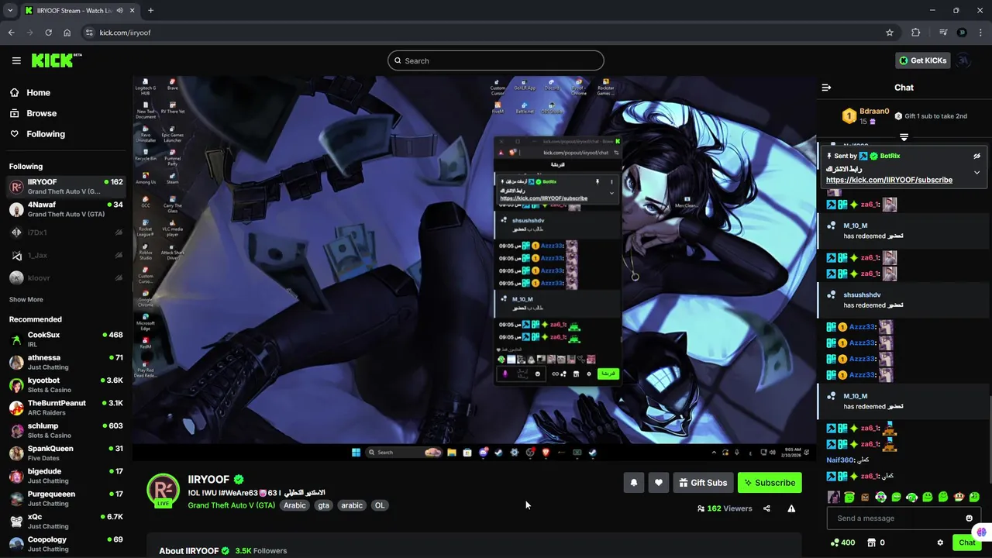
Task: Open Coopology recommended channel
Action: tap(66, 544)
